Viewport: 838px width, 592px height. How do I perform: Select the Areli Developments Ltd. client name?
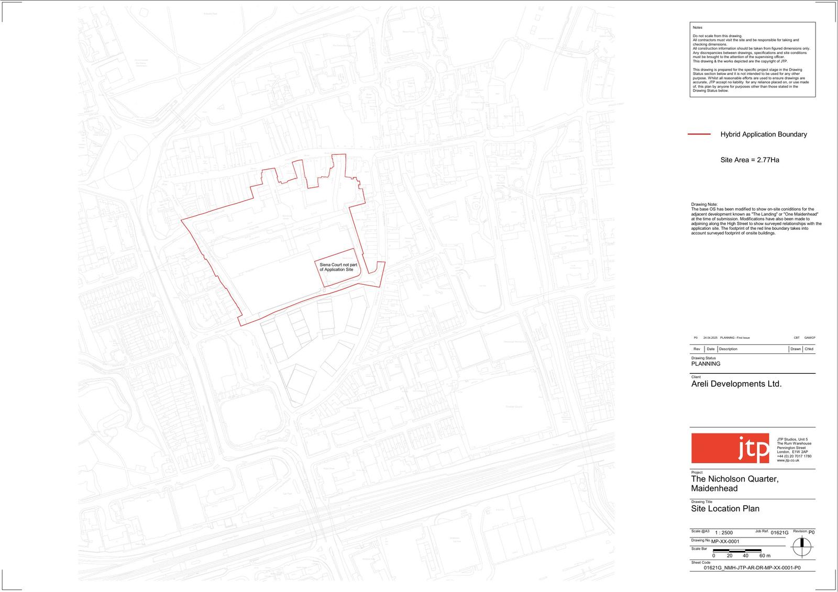coord(736,384)
